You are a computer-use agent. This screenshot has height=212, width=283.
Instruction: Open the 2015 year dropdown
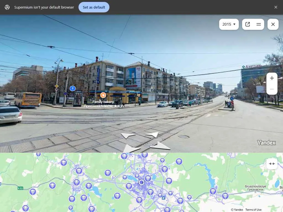click(229, 24)
